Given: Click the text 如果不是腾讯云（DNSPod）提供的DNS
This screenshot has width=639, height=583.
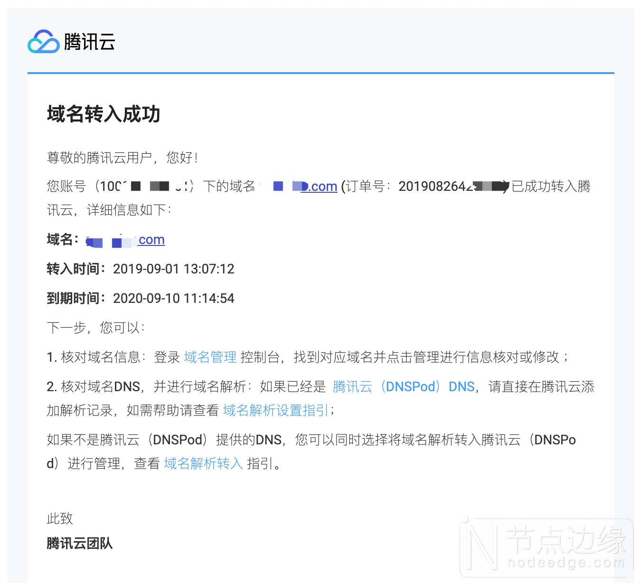Looking at the screenshot, I should click(x=164, y=440).
